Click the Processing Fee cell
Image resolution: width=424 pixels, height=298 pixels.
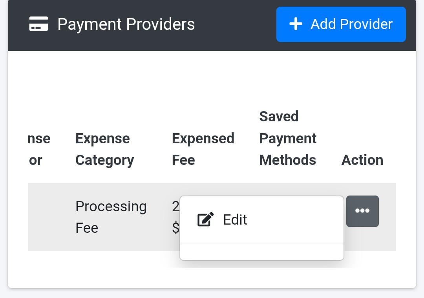click(x=111, y=217)
